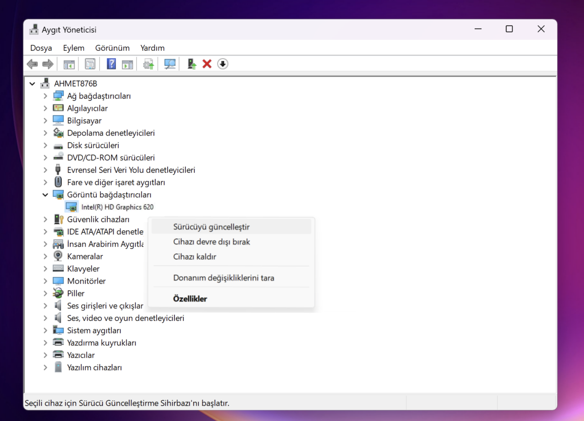The image size is (584, 421).
Task: Open the Eylem menu
Action: [x=74, y=48]
